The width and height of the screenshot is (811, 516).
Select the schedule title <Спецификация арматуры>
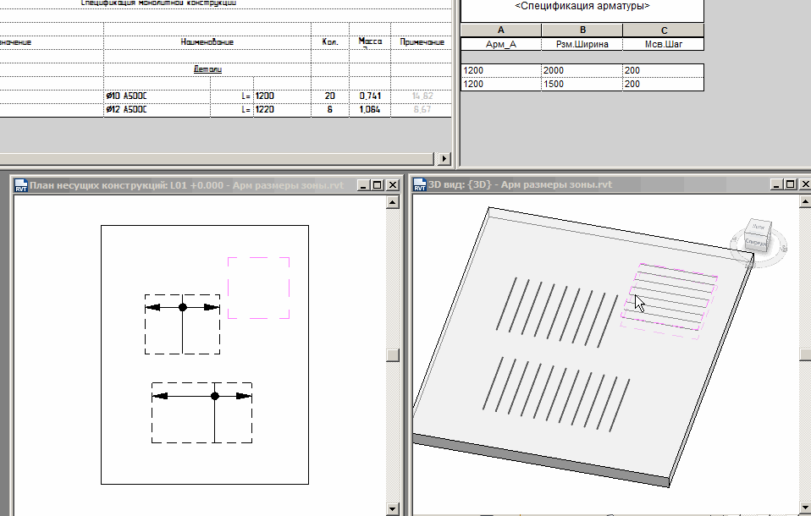[582, 6]
